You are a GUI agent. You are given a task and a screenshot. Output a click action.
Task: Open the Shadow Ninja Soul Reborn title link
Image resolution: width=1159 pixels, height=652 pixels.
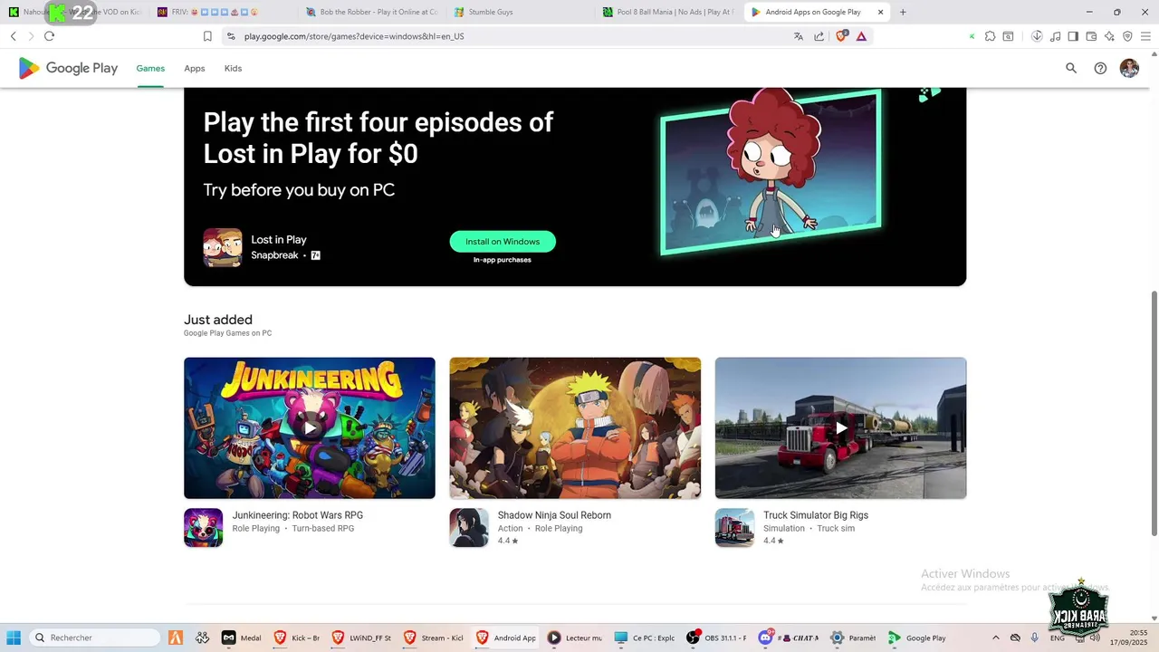coord(554,515)
